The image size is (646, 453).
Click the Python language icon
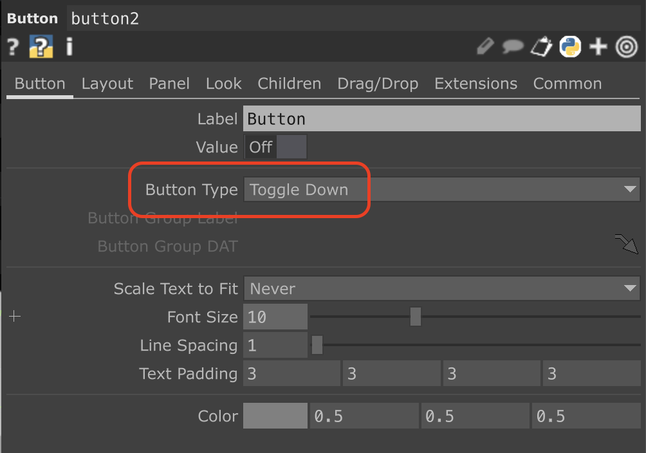pyautogui.click(x=570, y=46)
